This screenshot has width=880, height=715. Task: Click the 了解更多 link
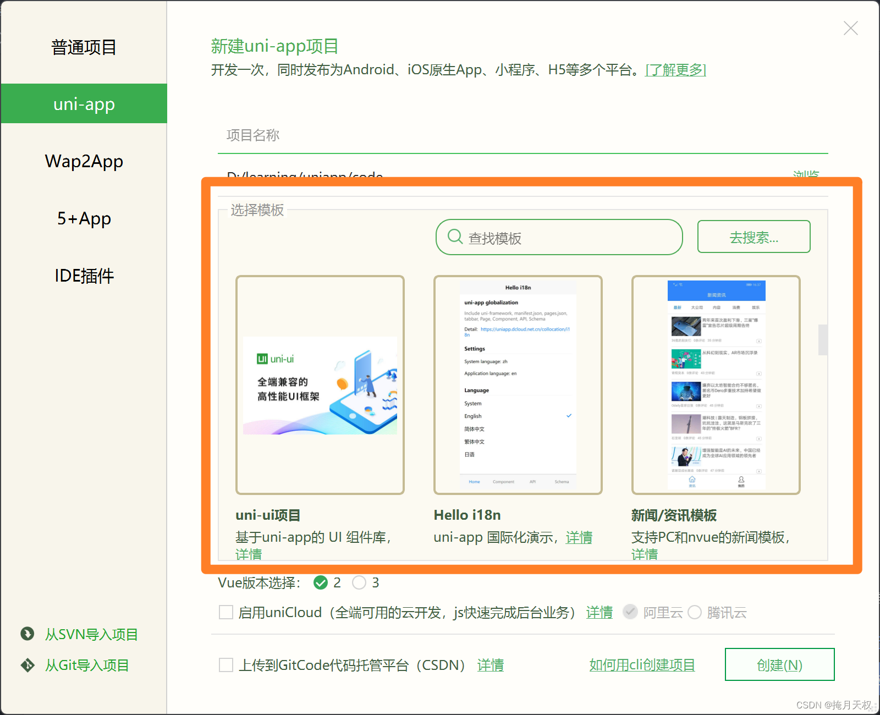click(675, 70)
